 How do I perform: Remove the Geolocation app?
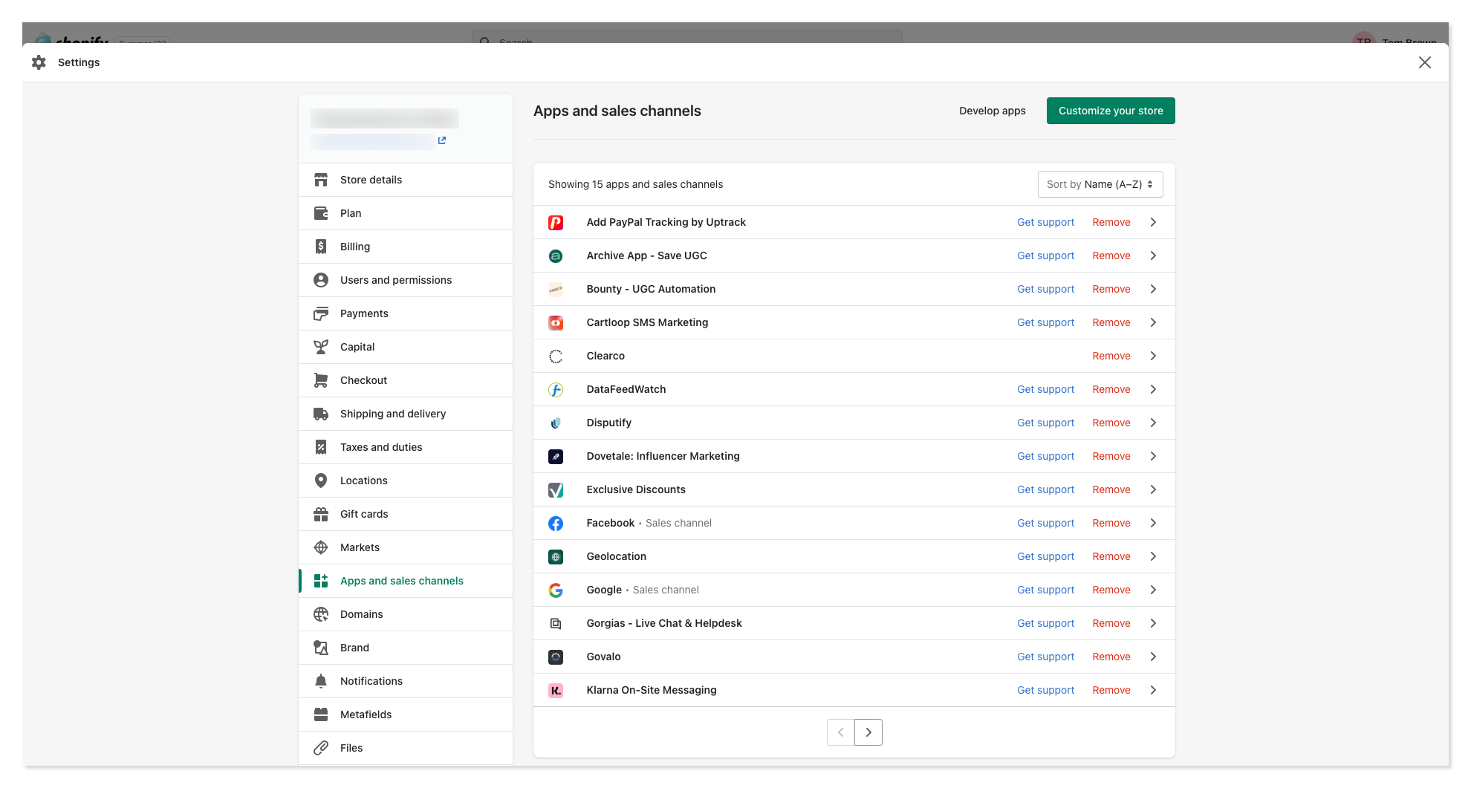(x=1111, y=556)
